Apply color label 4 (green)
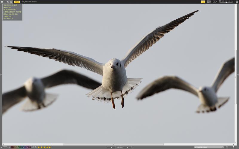This screenshot has width=239, height=149. click(x=19, y=147)
